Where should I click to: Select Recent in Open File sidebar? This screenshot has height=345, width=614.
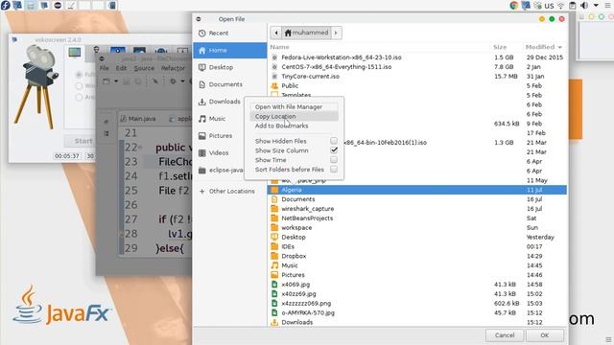[x=230, y=34]
